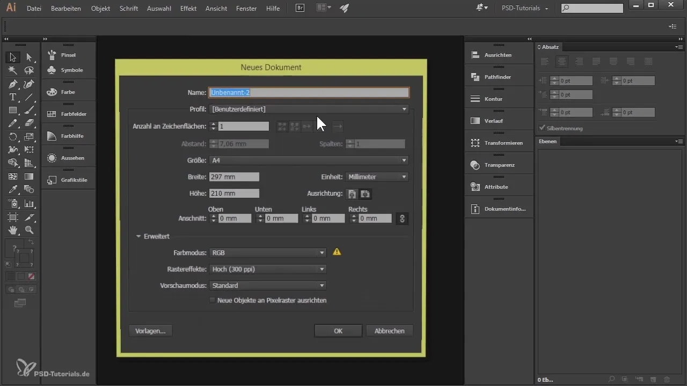687x386 pixels.
Task: Open the Rastereffekte dropdown
Action: tap(268, 269)
